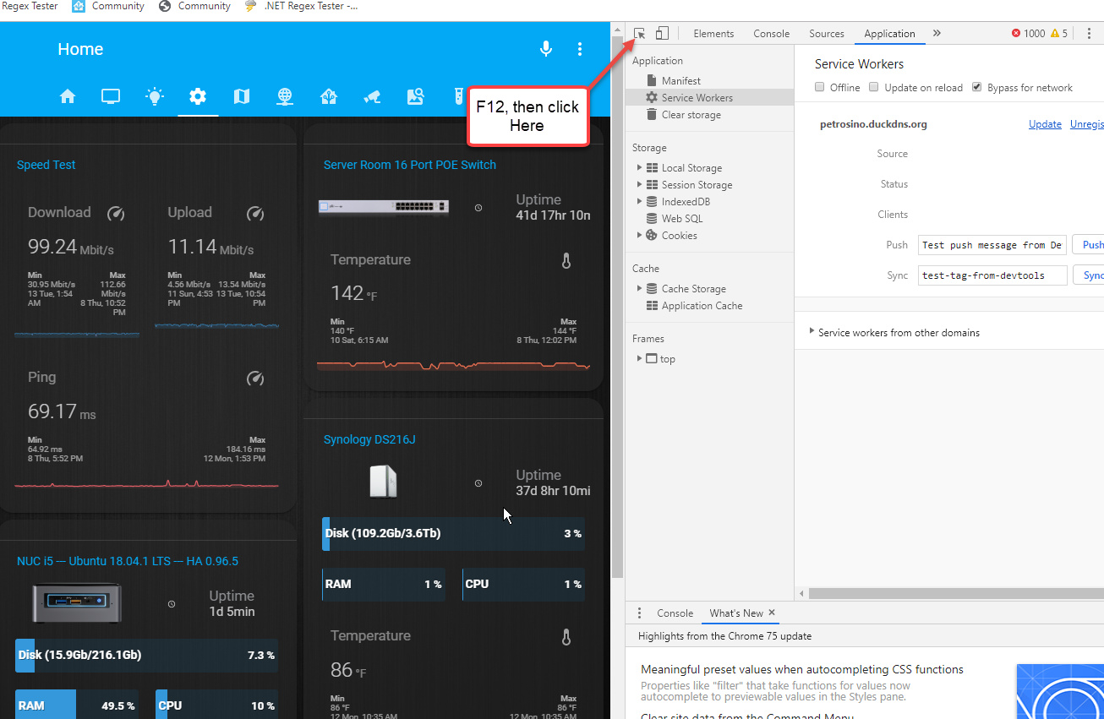Click the Update service worker link
This screenshot has height=719, width=1104.
pos(1045,124)
